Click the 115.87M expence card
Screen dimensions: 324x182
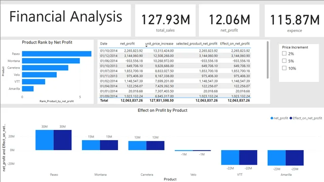click(x=294, y=21)
